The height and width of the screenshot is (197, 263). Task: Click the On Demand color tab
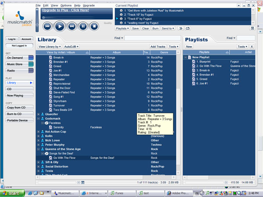click(31, 58)
